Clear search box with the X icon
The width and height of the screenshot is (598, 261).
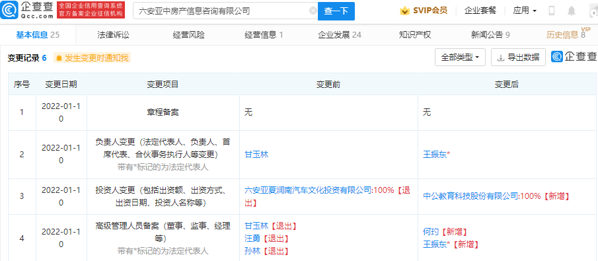click(x=313, y=11)
